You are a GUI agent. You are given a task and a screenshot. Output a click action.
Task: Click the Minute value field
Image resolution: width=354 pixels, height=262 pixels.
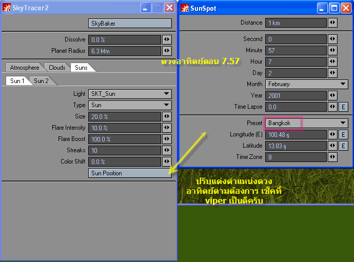pos(296,51)
